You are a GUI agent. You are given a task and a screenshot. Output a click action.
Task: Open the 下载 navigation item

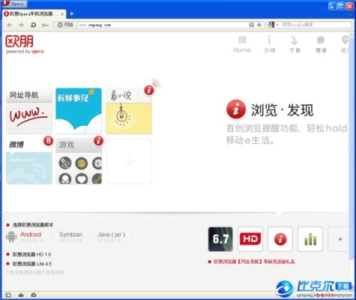(x=295, y=44)
